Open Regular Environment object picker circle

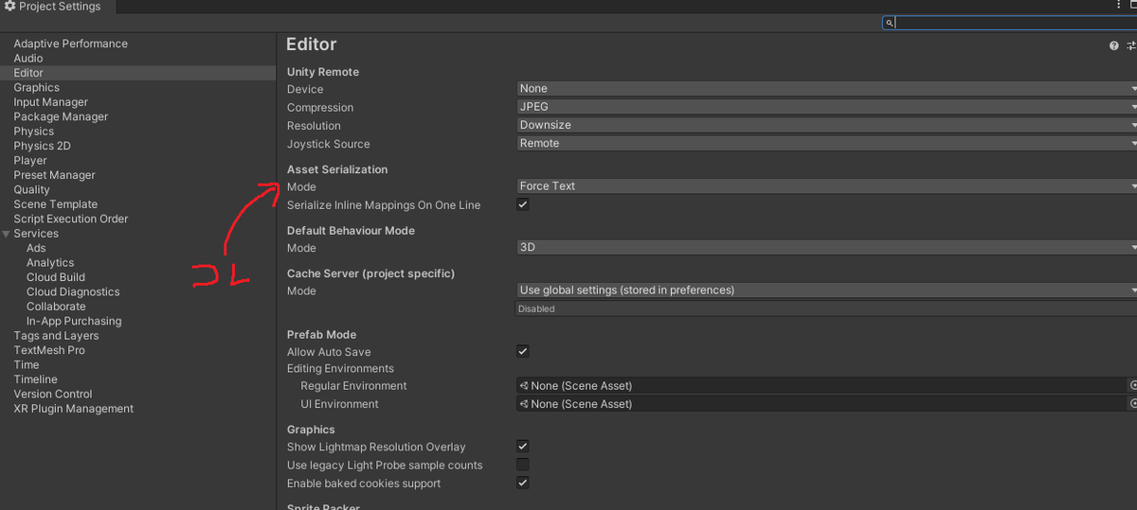coord(1133,386)
